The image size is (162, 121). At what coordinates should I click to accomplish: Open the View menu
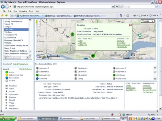(15, 11)
